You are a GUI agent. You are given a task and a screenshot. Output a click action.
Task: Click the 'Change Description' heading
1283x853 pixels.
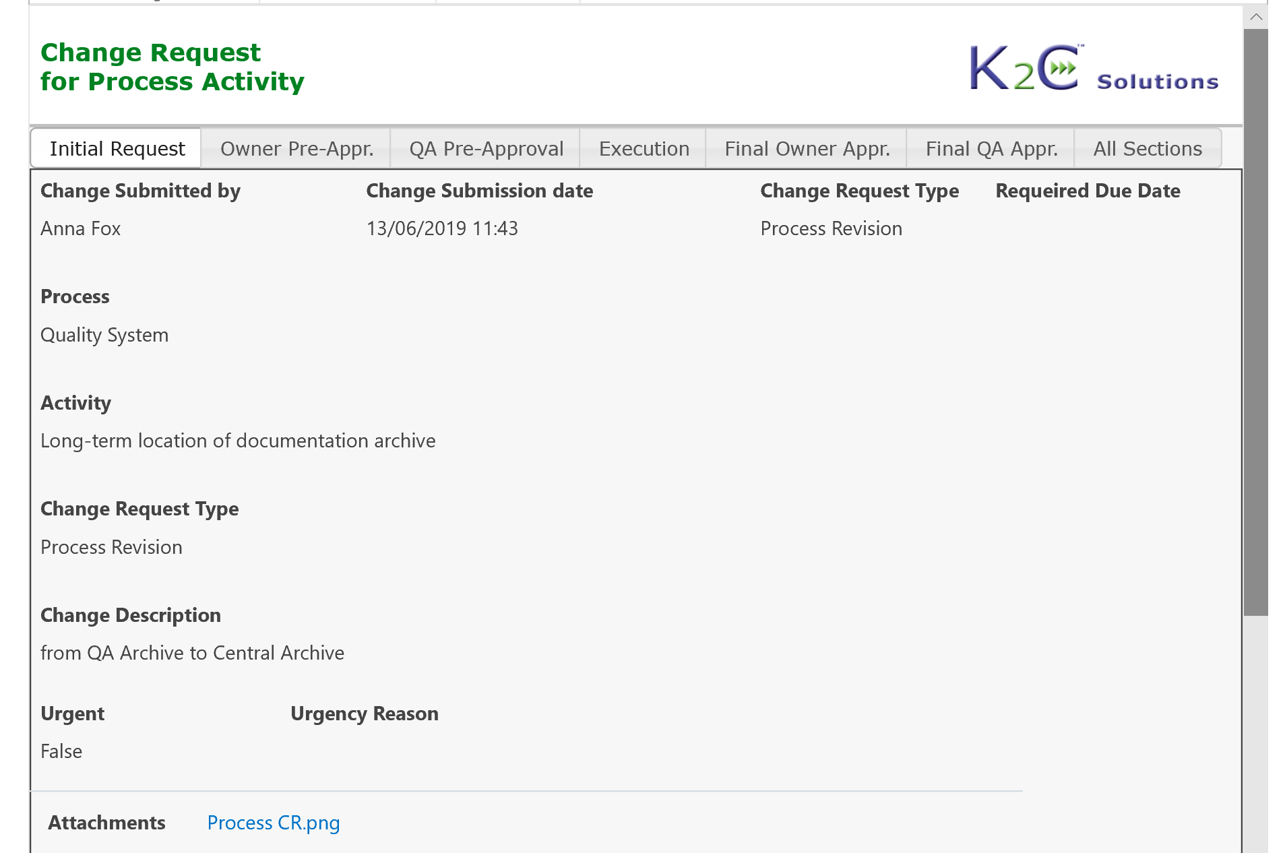[131, 615]
